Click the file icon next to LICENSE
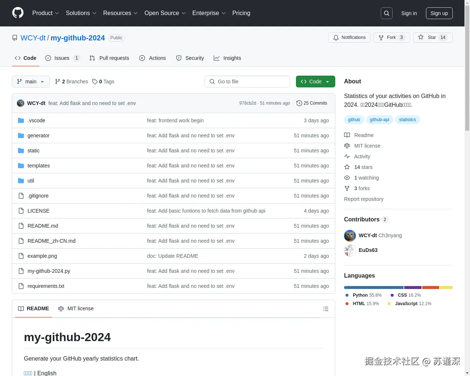470x376 pixels. 21,210
